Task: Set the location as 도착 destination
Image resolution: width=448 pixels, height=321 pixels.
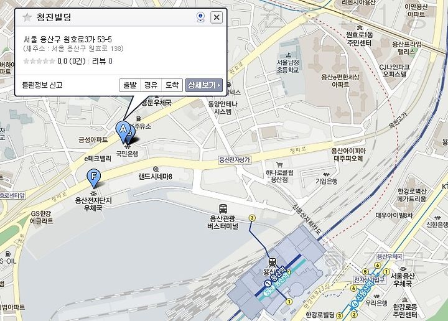Action: [172, 85]
